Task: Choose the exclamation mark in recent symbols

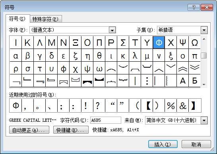Action: click(x=87, y=105)
